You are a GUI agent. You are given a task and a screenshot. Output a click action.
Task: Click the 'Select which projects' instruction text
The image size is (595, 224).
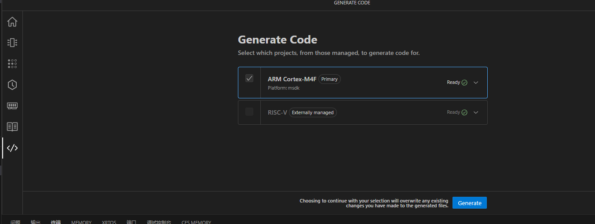[x=329, y=53]
